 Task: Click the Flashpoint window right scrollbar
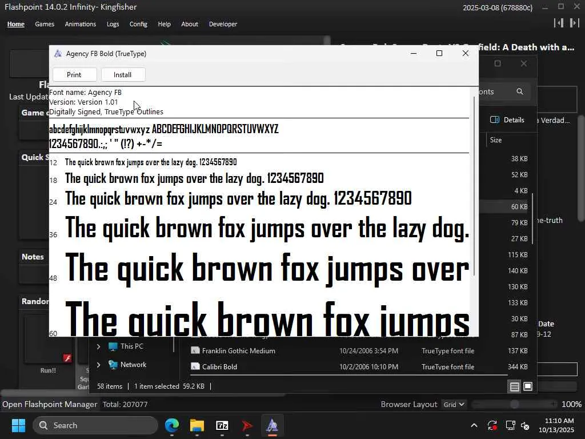(580, 168)
